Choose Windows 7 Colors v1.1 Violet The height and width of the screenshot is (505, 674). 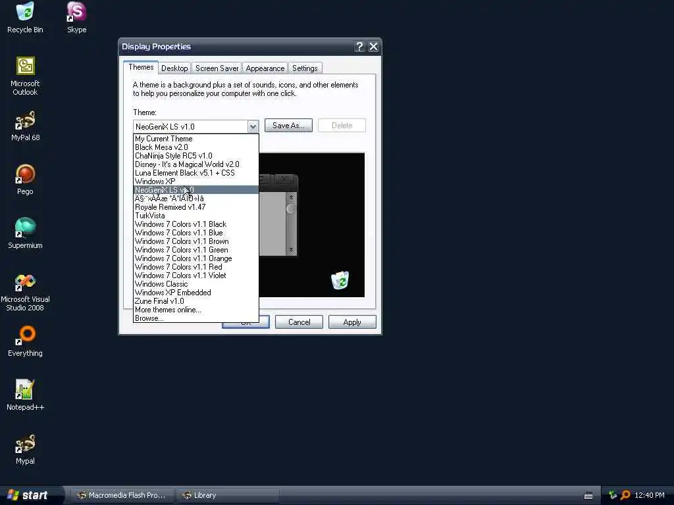click(x=196, y=276)
